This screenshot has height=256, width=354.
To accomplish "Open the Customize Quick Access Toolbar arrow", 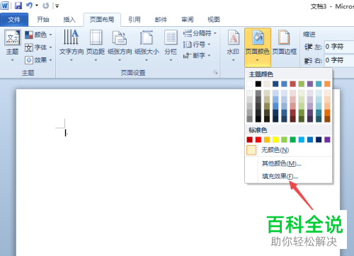I will click(x=57, y=6).
